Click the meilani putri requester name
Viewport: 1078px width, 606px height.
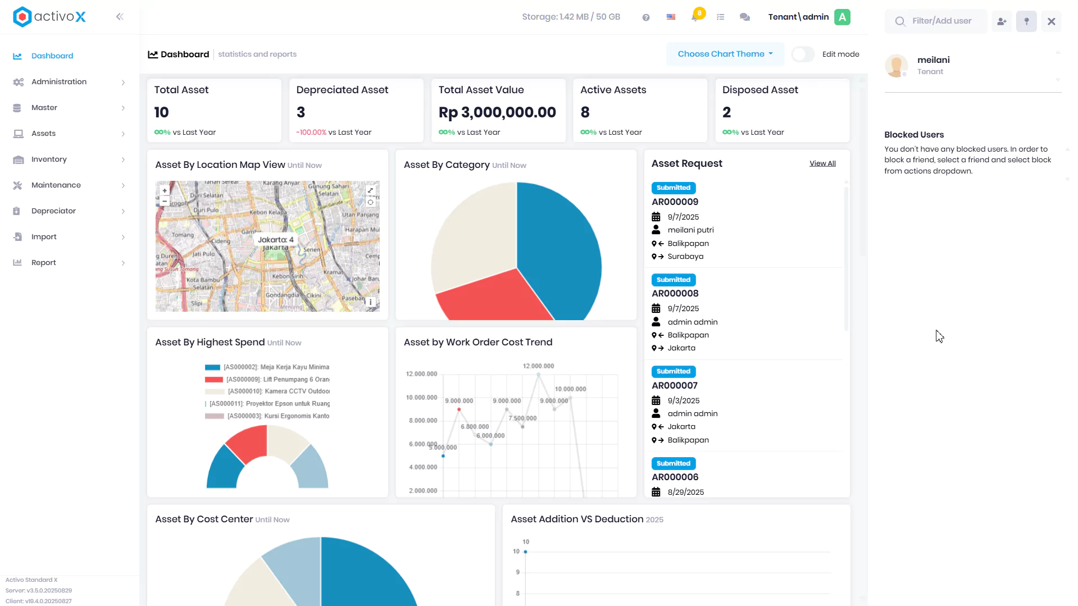tap(690, 230)
